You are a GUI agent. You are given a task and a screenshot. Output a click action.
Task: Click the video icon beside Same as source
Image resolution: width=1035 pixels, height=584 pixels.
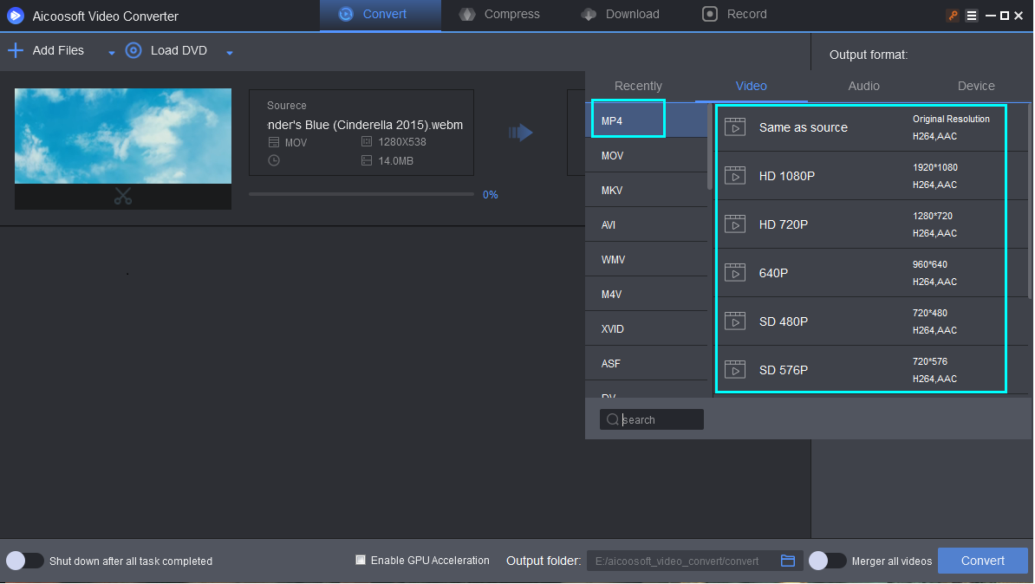735,127
